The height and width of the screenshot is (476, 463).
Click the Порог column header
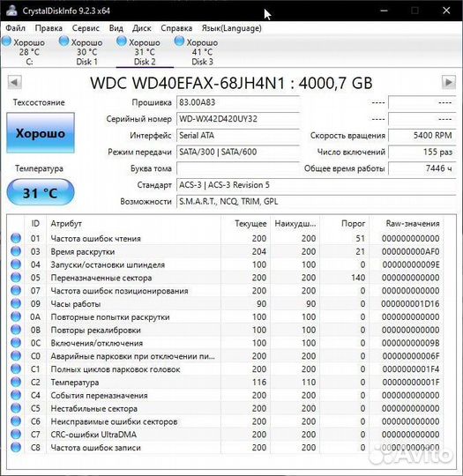point(345,224)
